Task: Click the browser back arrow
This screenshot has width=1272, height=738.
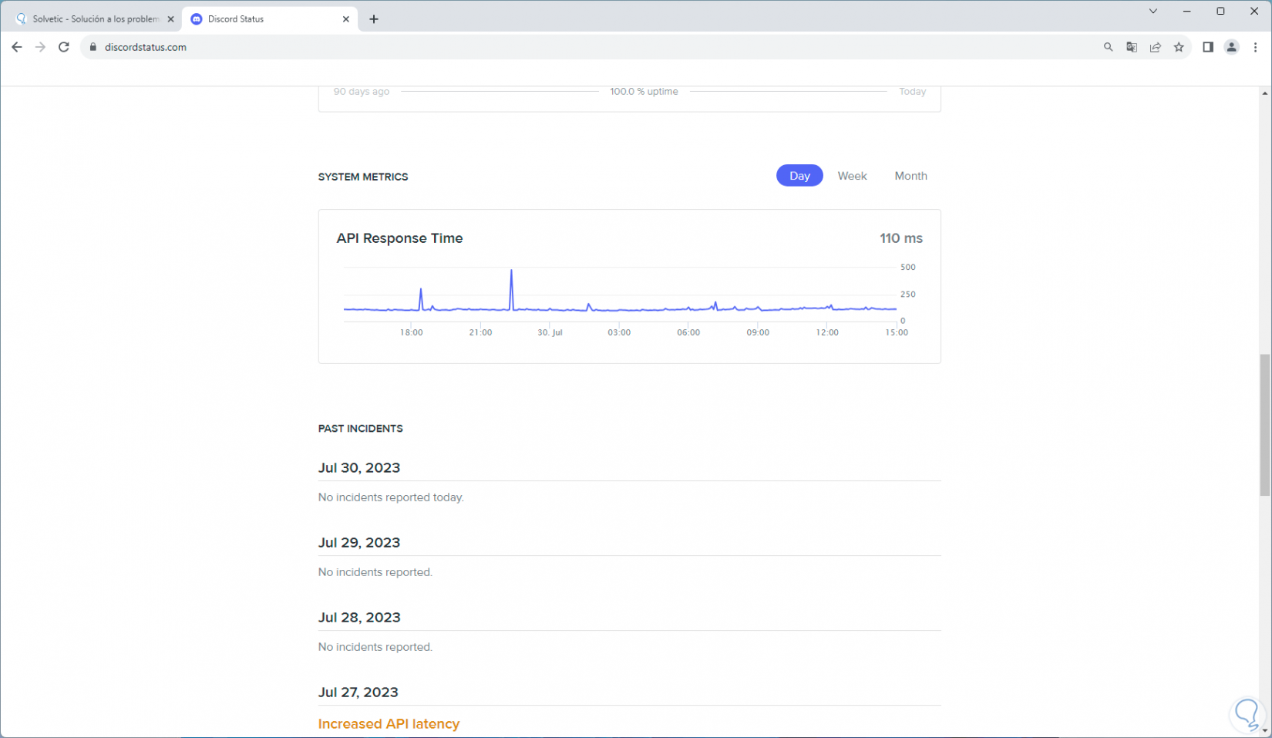Action: click(17, 47)
